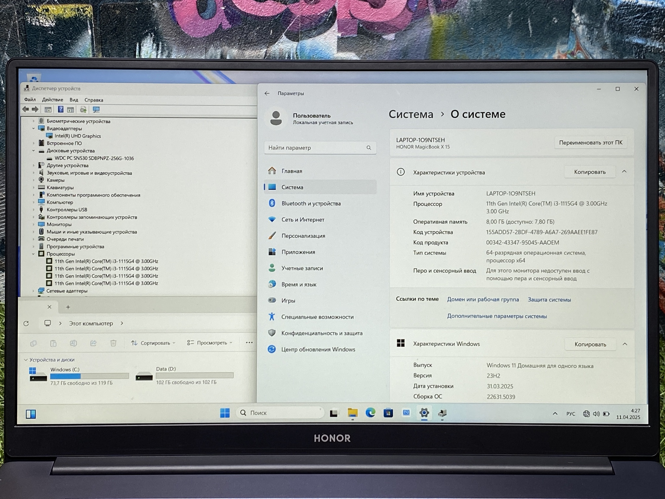
Task: Select Bluetooth и устройства in Settings sidebar
Action: (x=311, y=203)
